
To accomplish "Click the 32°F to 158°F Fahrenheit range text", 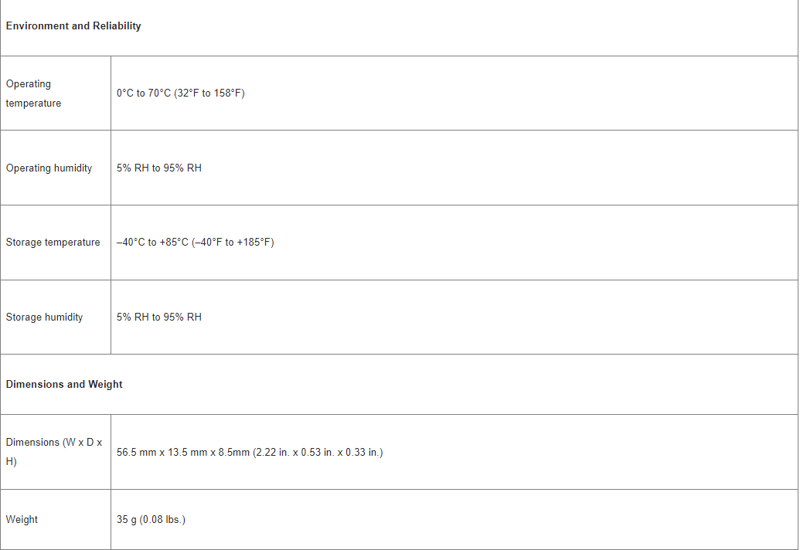I will [209, 93].
